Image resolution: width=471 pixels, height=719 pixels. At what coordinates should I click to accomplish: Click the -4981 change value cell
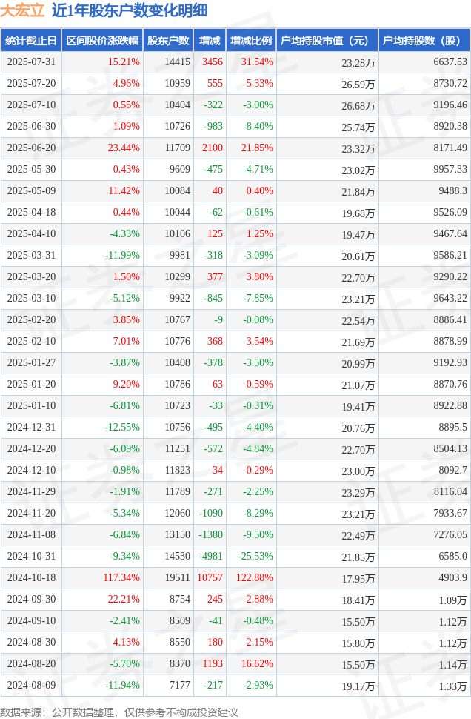pyautogui.click(x=210, y=556)
